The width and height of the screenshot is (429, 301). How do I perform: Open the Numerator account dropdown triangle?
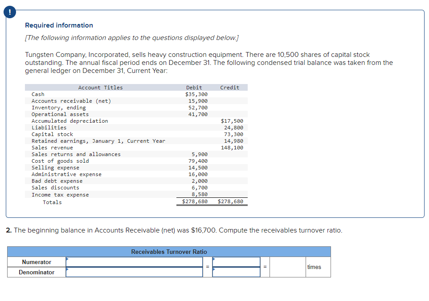coord(67,259)
